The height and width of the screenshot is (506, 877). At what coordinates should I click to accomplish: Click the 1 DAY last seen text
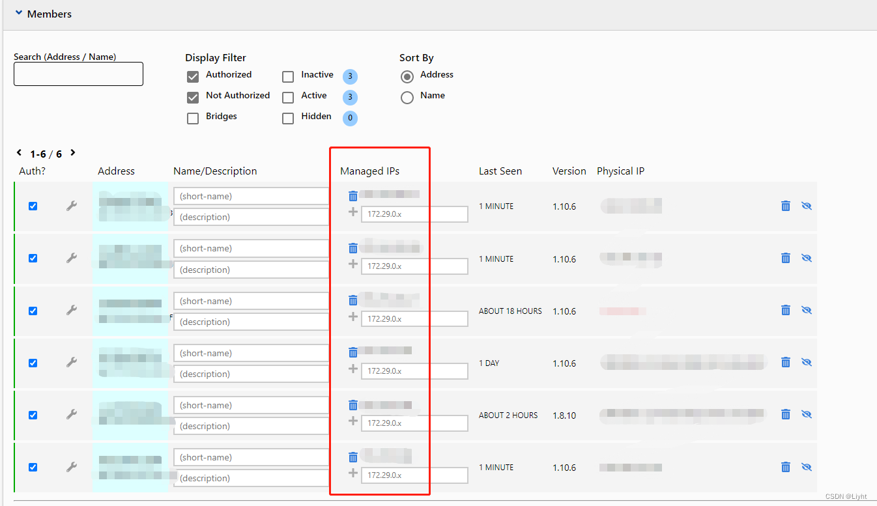pyautogui.click(x=489, y=363)
